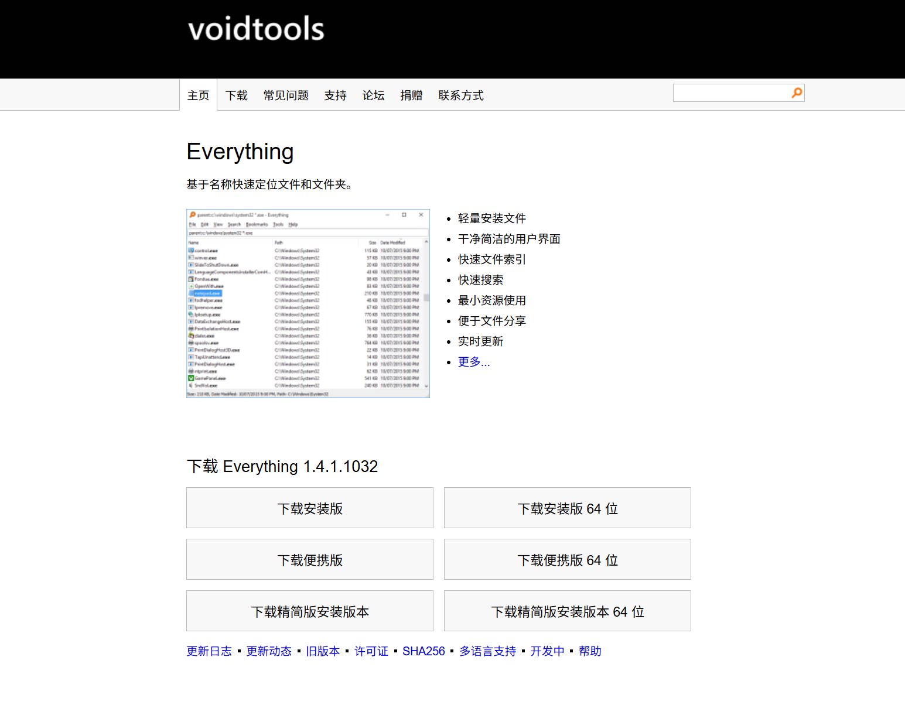
Task: Click the 下载安装版 64 位 button
Action: 567,508
